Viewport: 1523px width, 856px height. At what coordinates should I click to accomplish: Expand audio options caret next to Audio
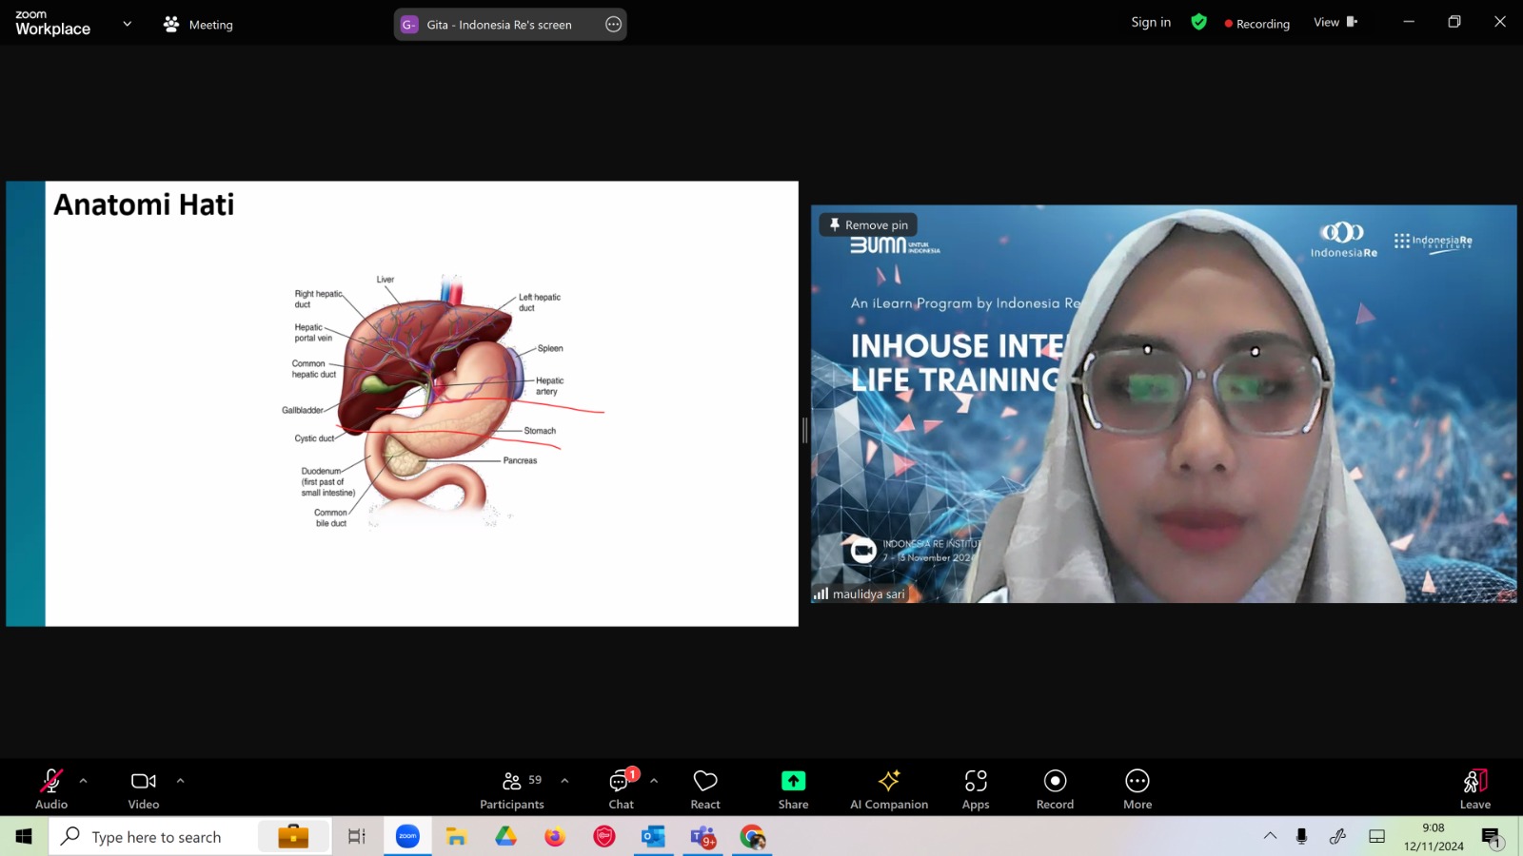[84, 781]
